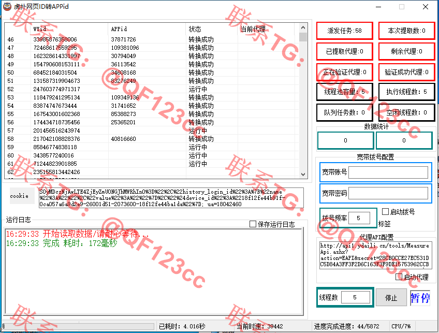Select row with WYid 72468617559295

click(x=152, y=48)
